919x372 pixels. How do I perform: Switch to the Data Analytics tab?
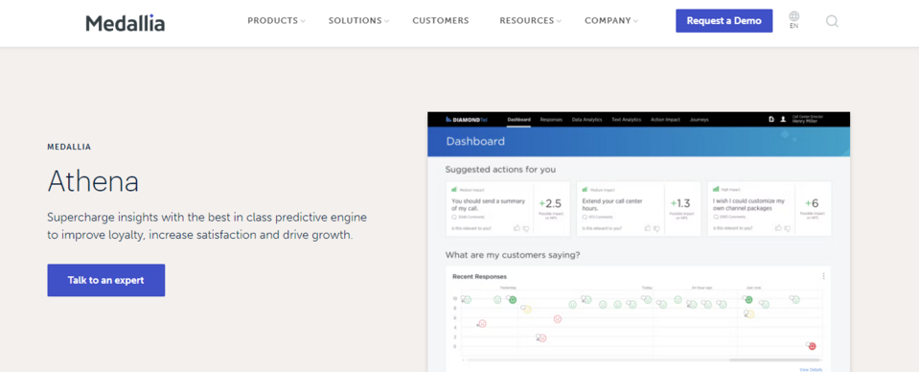coord(586,120)
